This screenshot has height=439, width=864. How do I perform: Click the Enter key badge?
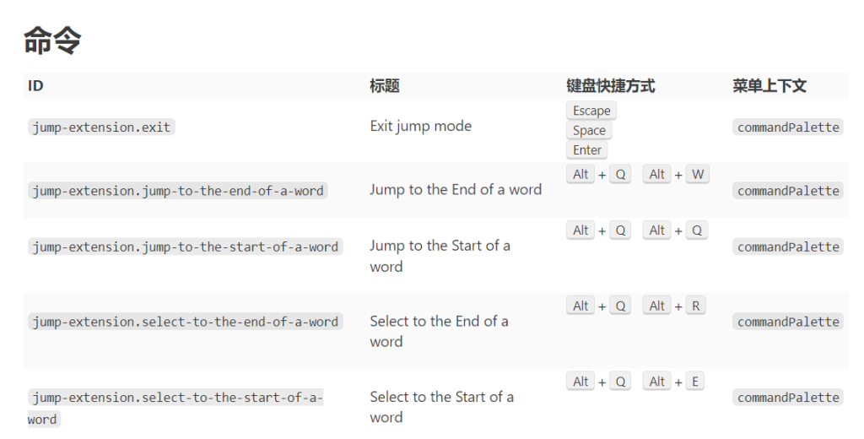[x=587, y=150]
